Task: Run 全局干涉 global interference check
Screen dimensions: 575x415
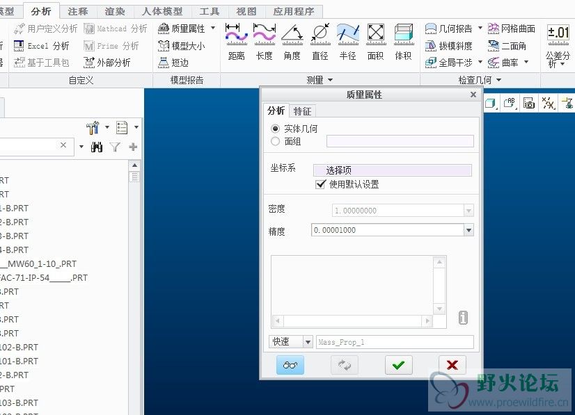Action: click(x=449, y=63)
